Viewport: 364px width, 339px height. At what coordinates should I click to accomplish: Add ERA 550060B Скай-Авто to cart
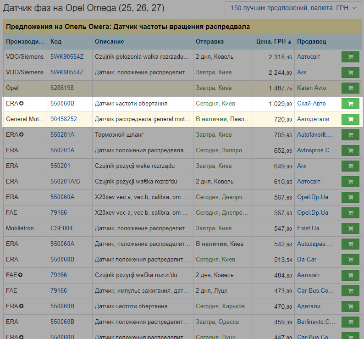click(350, 104)
